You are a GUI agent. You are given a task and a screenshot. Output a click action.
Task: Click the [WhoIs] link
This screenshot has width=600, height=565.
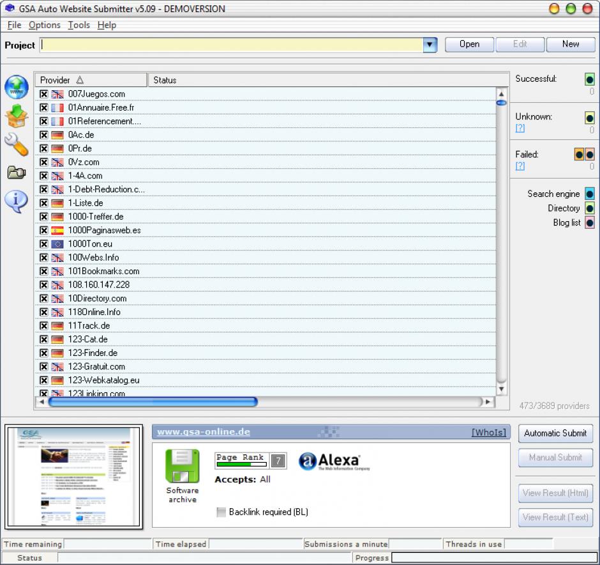pyautogui.click(x=489, y=433)
